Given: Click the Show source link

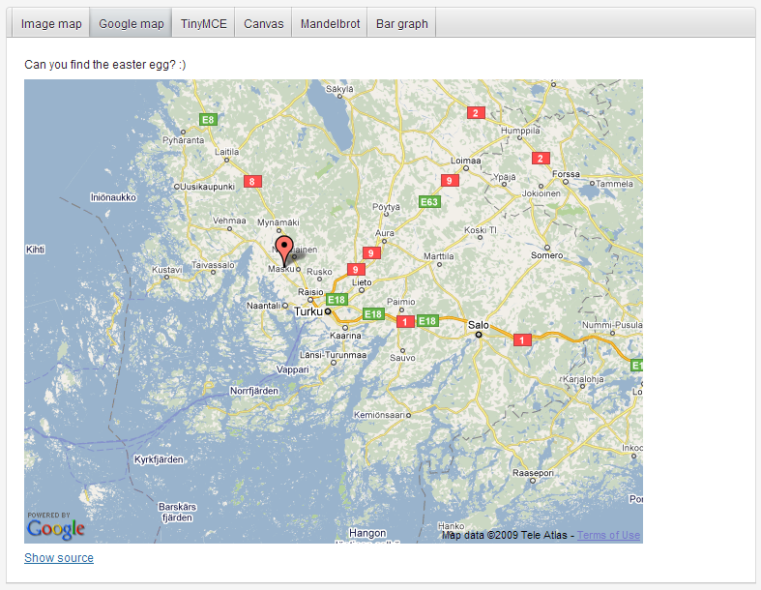Looking at the screenshot, I should tap(59, 557).
